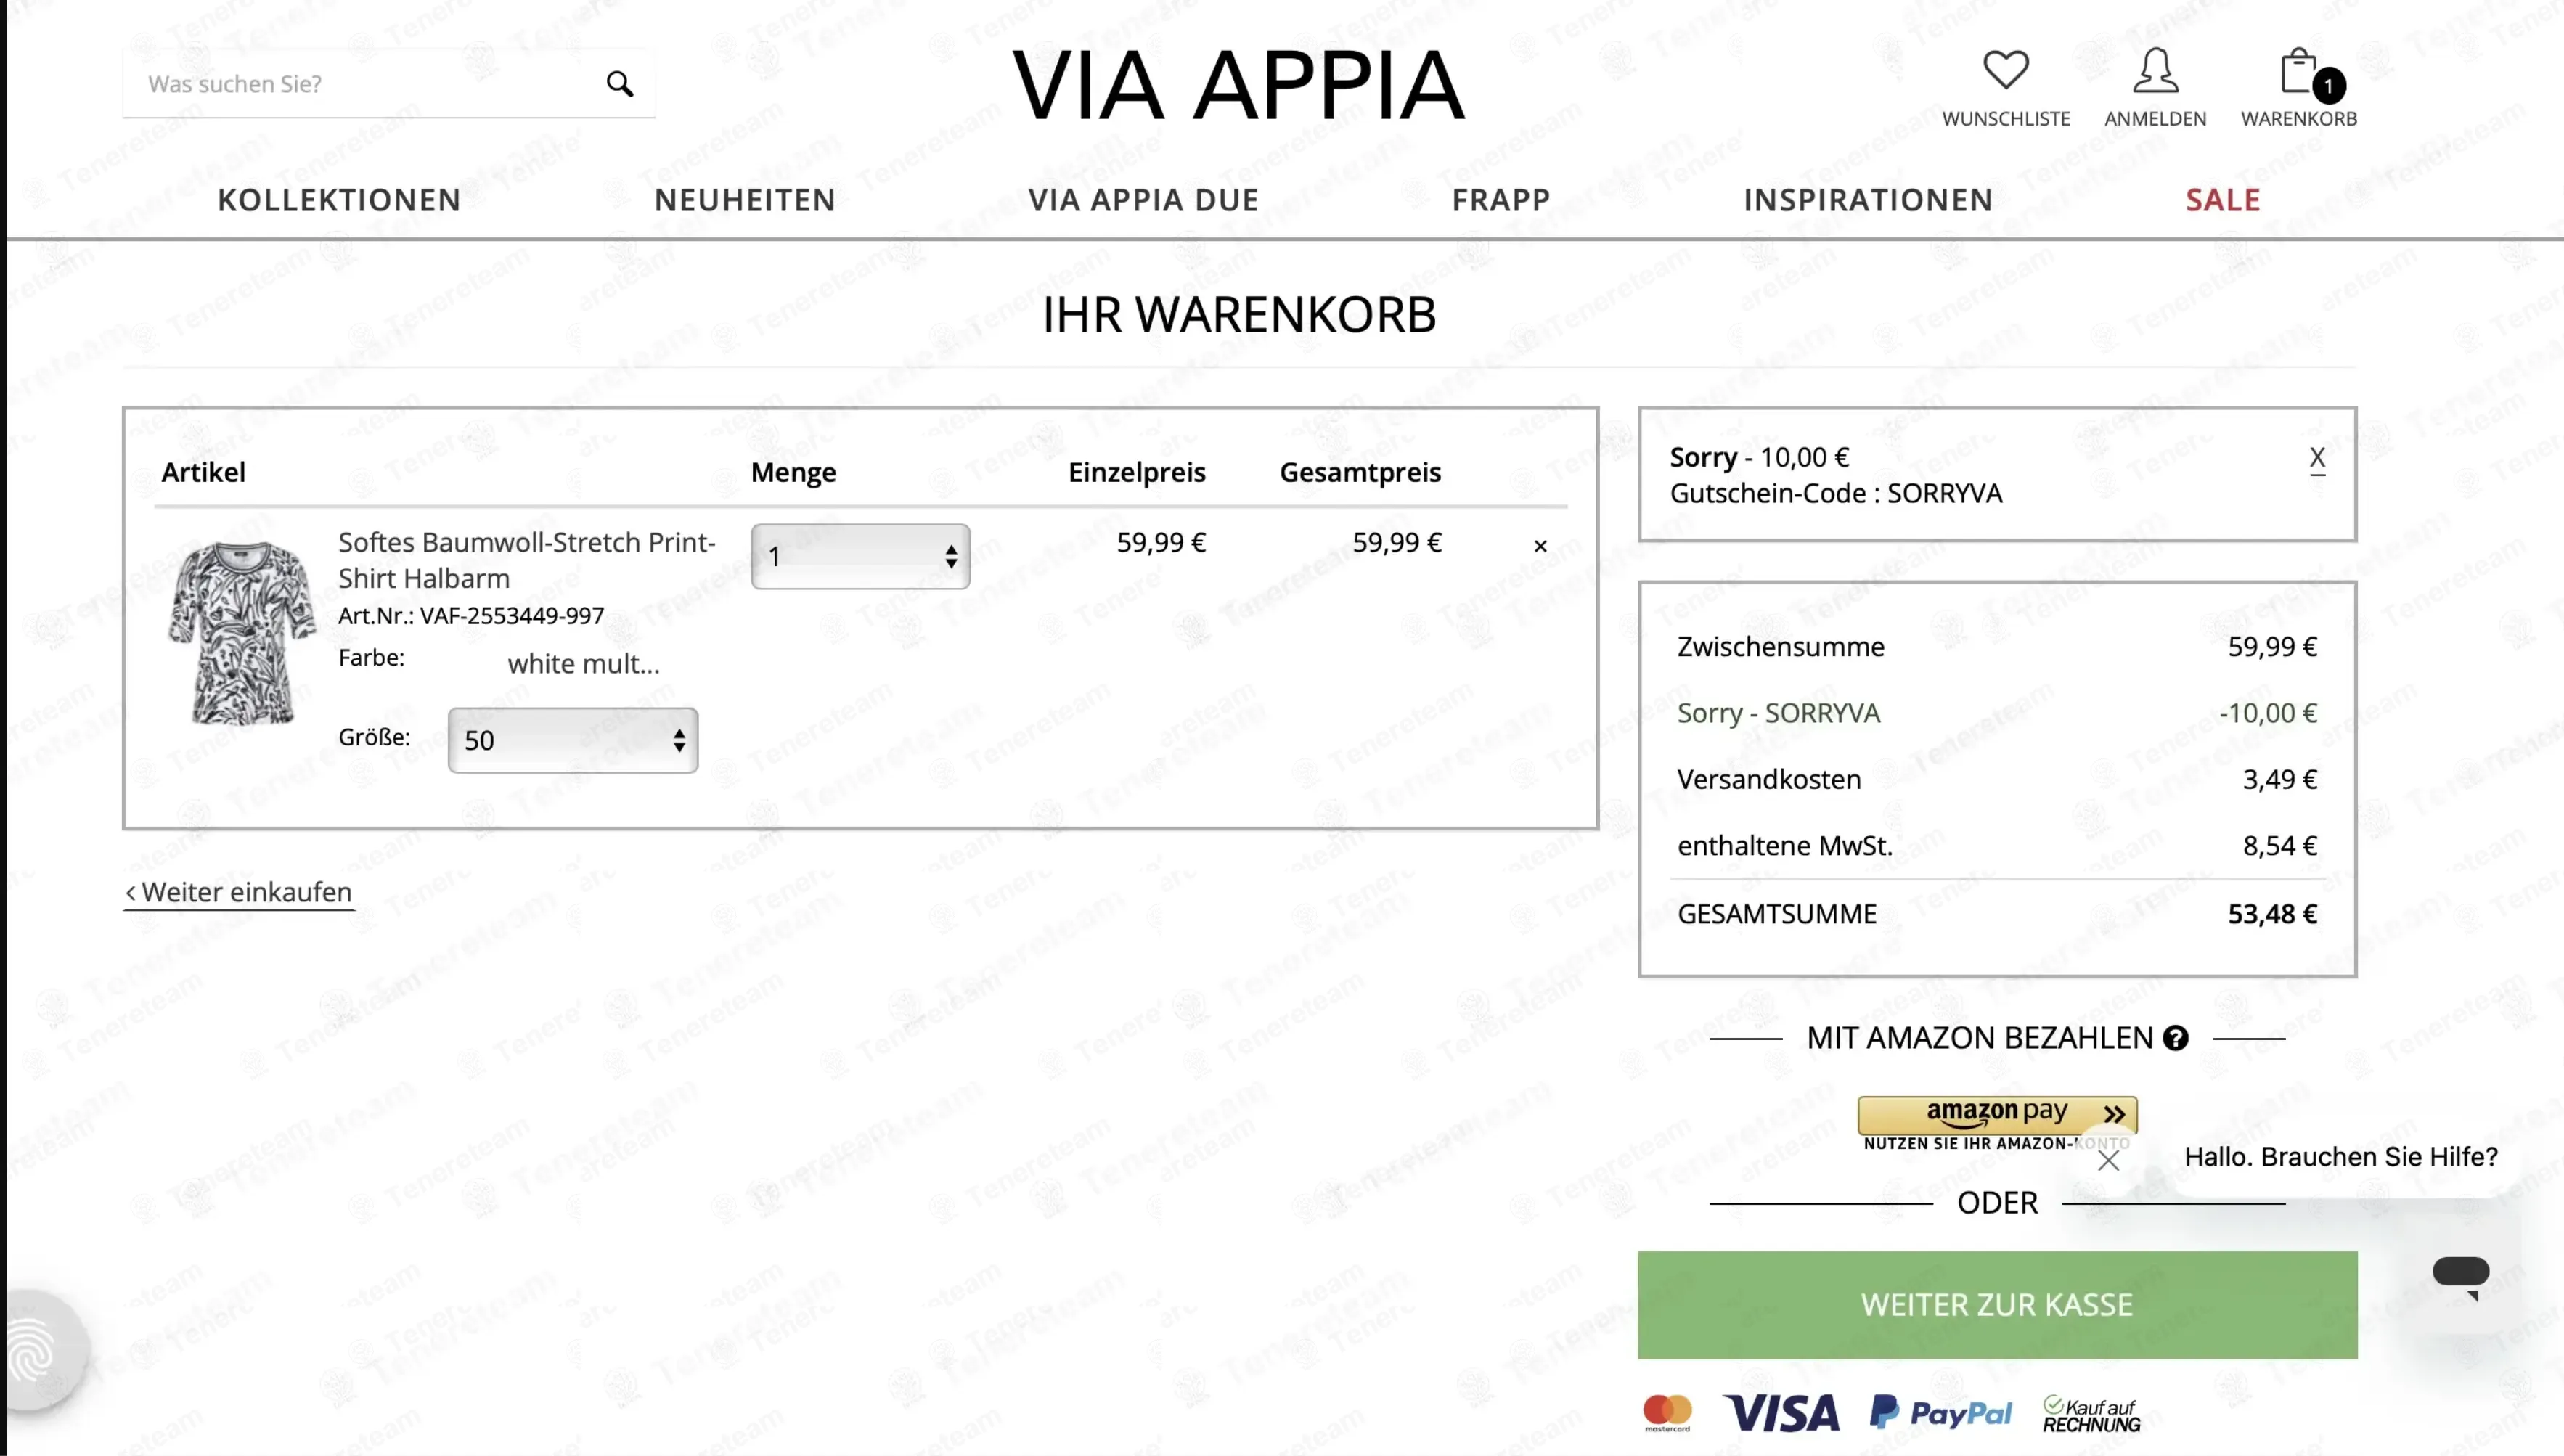Focus the 'Was suchen Sie?' search field

pos(365,84)
